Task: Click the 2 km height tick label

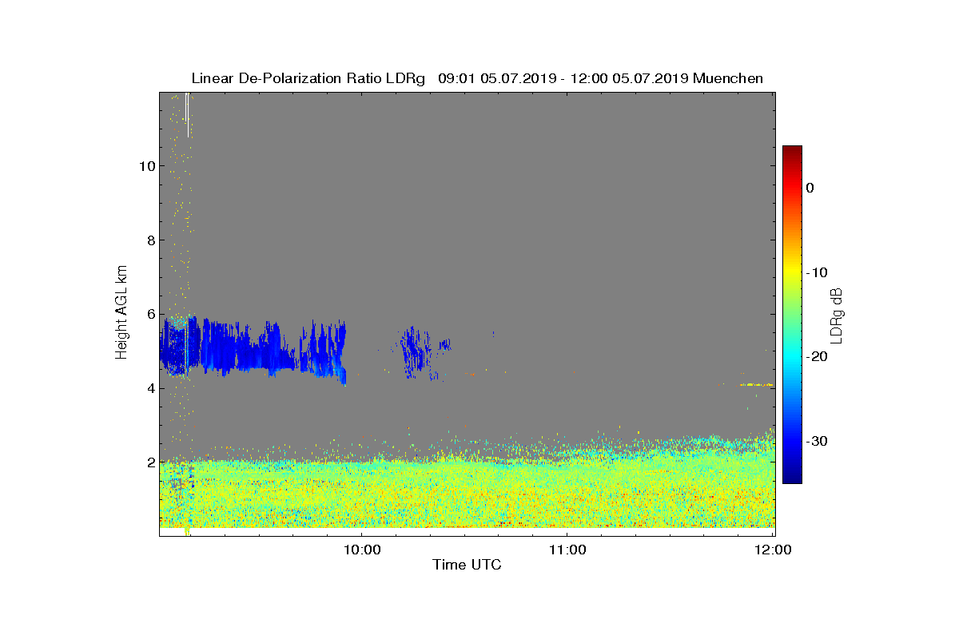Action: click(x=150, y=462)
